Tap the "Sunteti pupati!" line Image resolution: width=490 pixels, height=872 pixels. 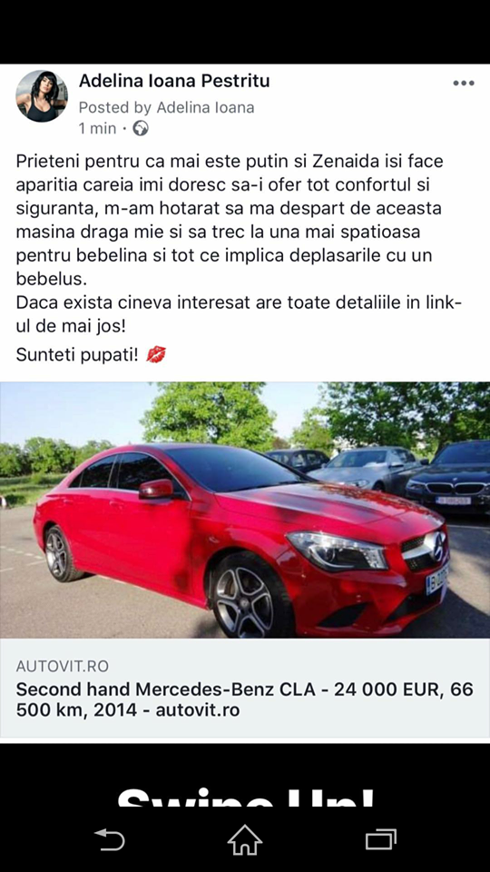pyautogui.click(x=77, y=355)
